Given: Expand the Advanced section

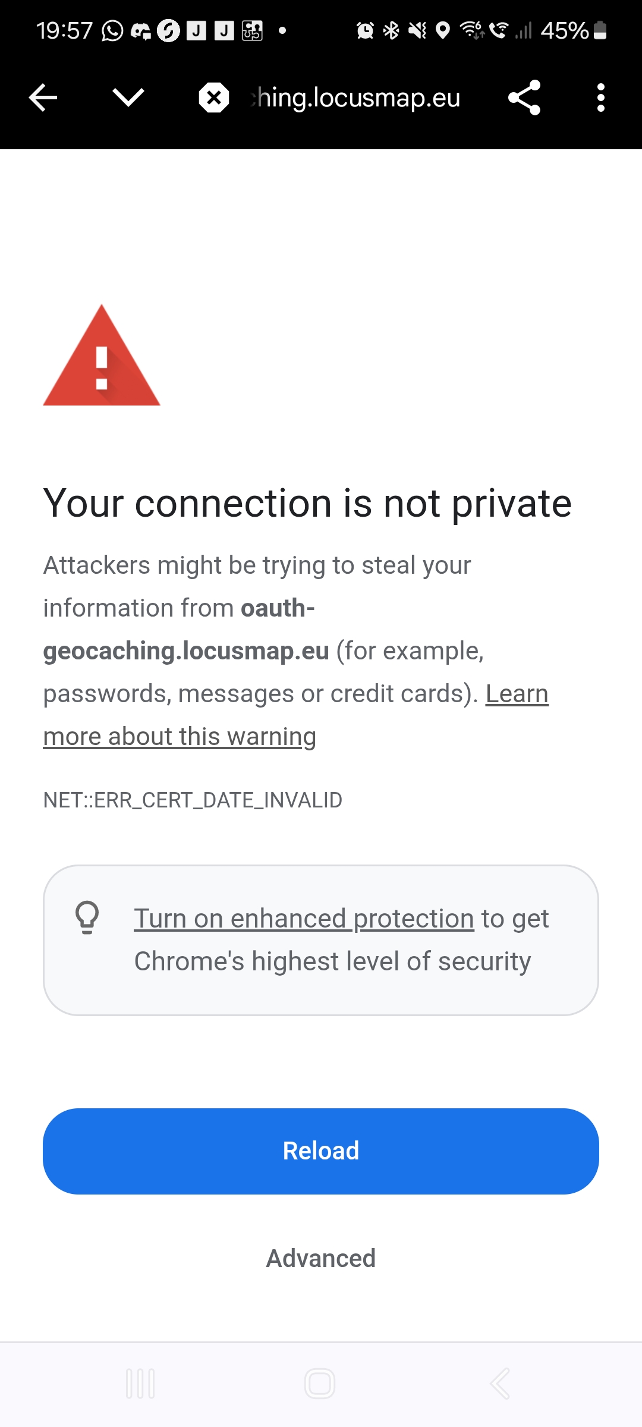Looking at the screenshot, I should 321,1258.
